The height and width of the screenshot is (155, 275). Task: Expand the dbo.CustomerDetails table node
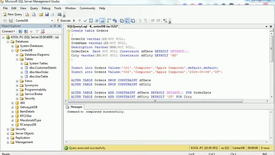coord(21,68)
